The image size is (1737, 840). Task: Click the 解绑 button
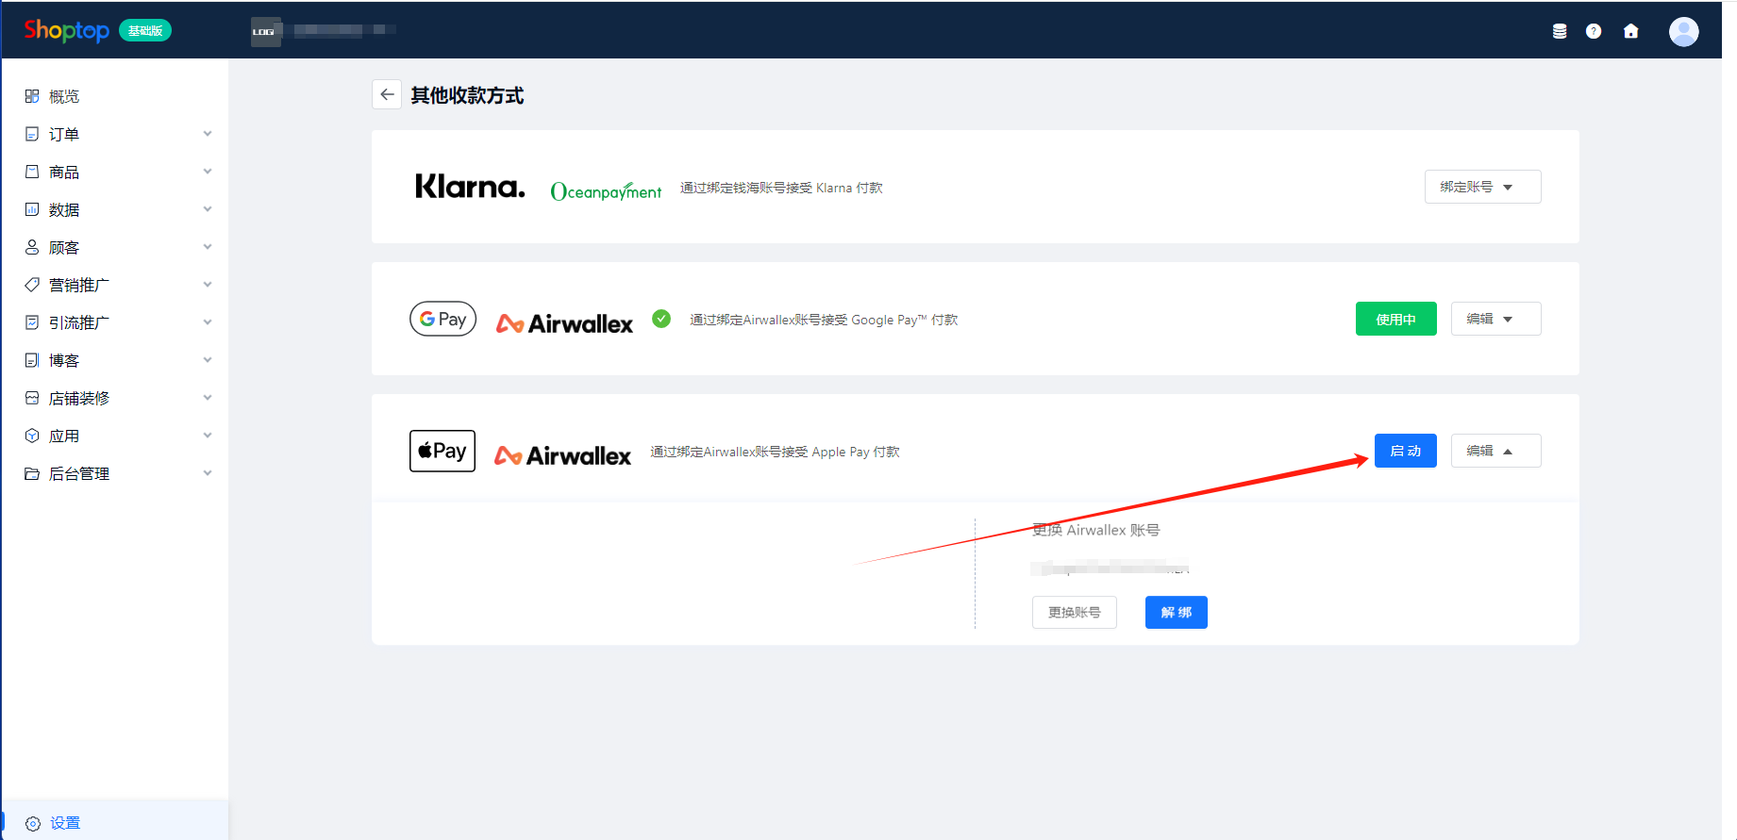[1176, 612]
